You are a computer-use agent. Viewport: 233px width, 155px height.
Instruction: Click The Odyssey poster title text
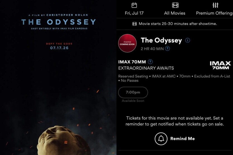tap(59, 22)
